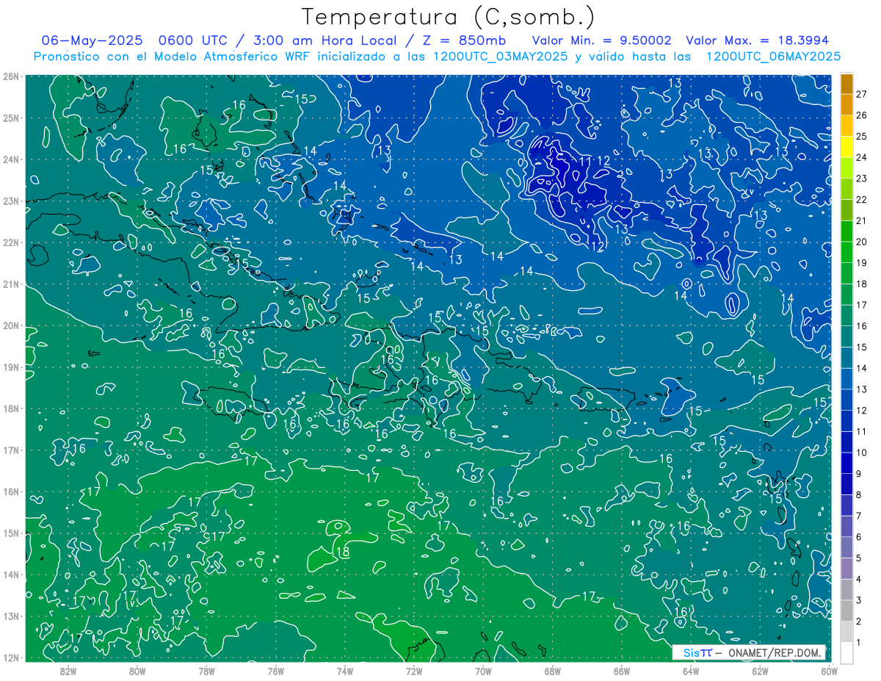Click legend scale label "18"
This screenshot has height=681, width=881.
862,284
